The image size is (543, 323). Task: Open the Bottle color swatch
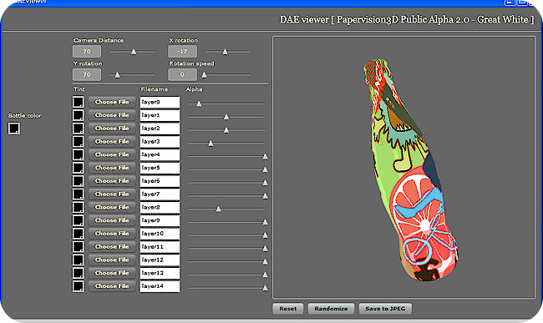tap(14, 129)
